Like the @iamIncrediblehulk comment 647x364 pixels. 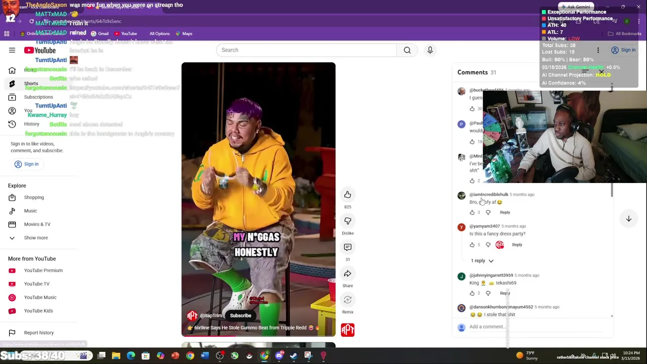pyautogui.click(x=472, y=212)
